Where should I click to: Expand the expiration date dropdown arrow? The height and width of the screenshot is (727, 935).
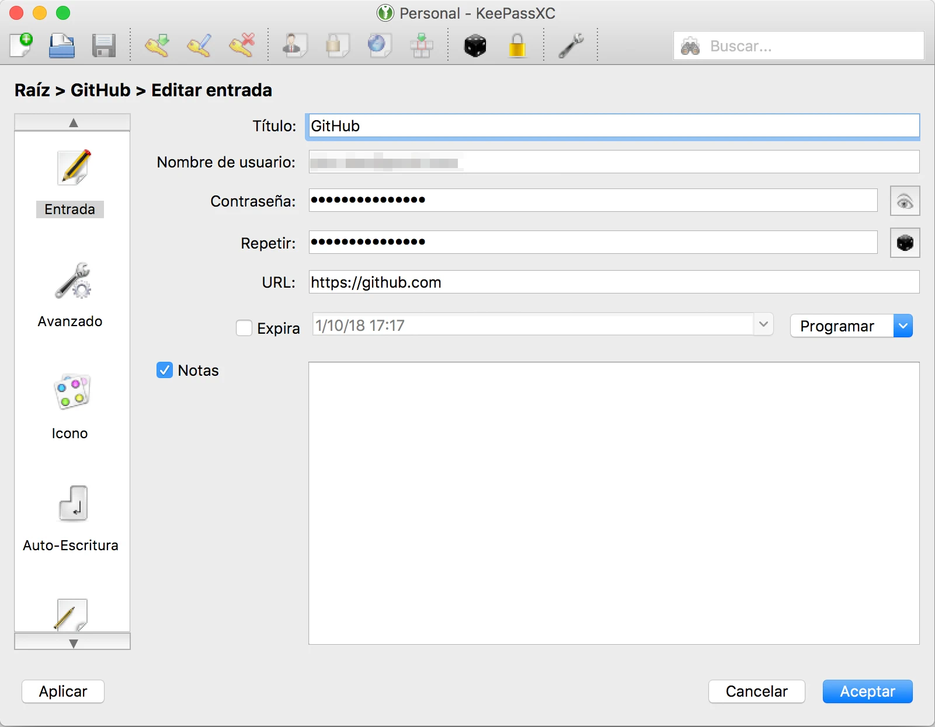click(x=763, y=324)
